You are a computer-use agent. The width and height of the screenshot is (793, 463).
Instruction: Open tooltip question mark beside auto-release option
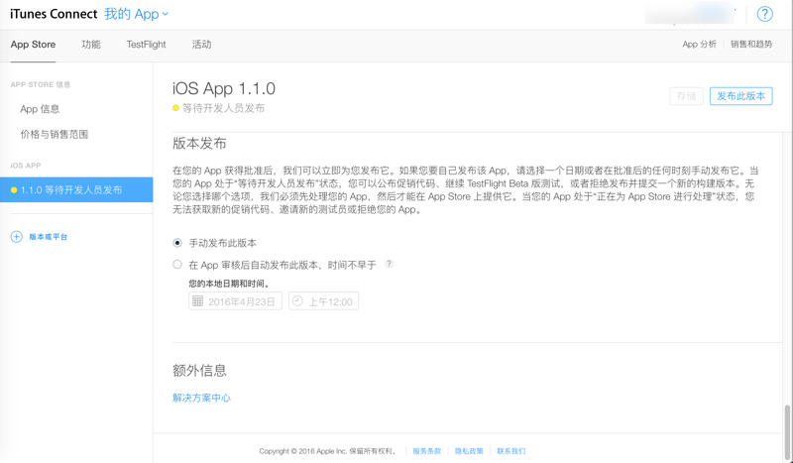pyautogui.click(x=389, y=264)
